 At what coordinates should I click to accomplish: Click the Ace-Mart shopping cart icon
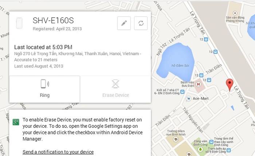(x=188, y=98)
